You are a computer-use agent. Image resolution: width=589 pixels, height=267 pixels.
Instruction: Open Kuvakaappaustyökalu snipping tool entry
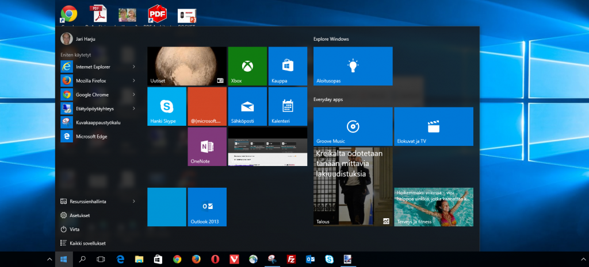98,122
